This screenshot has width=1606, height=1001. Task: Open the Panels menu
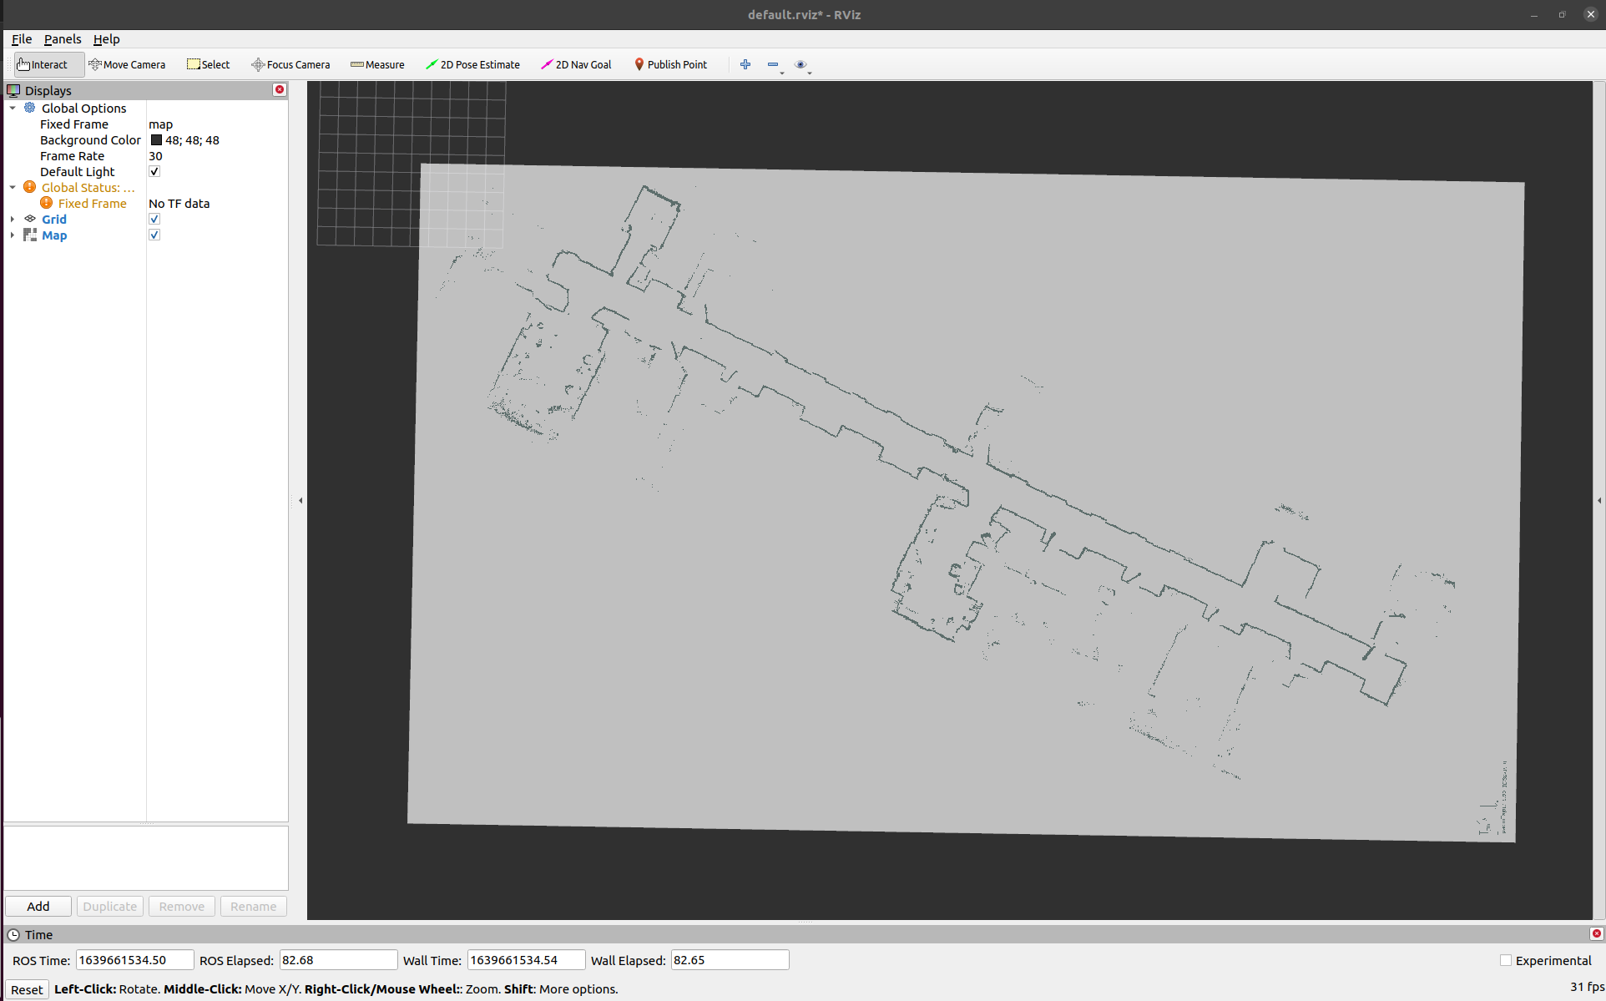click(63, 39)
